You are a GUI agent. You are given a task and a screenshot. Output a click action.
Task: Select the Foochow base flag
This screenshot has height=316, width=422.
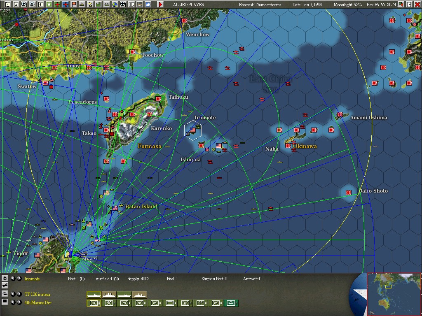click(132, 51)
